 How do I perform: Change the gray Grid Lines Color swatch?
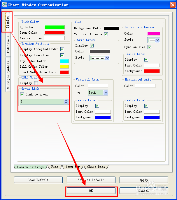pos(100,52)
